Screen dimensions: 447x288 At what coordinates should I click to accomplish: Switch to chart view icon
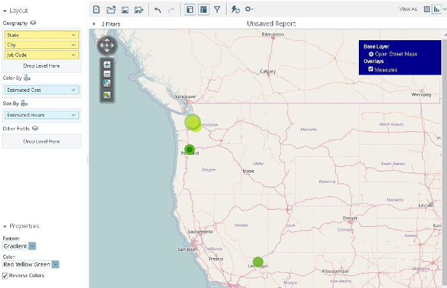[436, 10]
